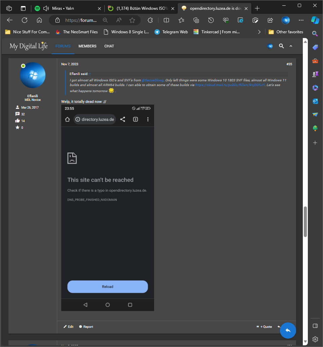
Task: Click the address bar URL field
Action: point(81,21)
